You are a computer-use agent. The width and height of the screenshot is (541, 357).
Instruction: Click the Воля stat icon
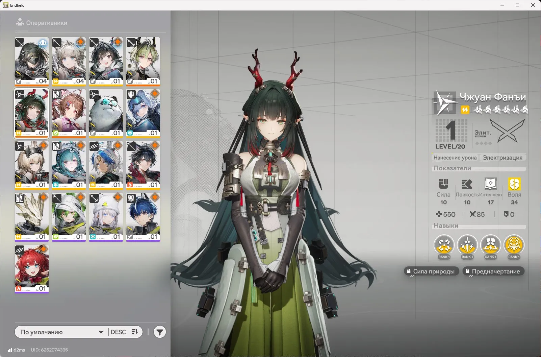514,184
